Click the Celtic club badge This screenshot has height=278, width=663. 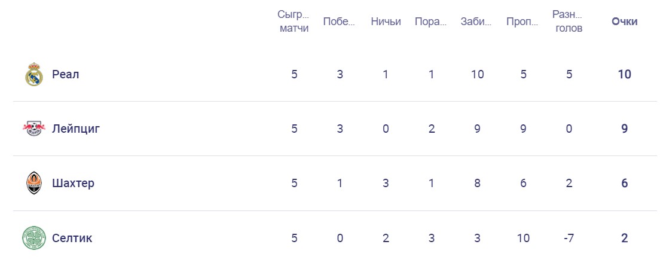pyautogui.click(x=34, y=238)
